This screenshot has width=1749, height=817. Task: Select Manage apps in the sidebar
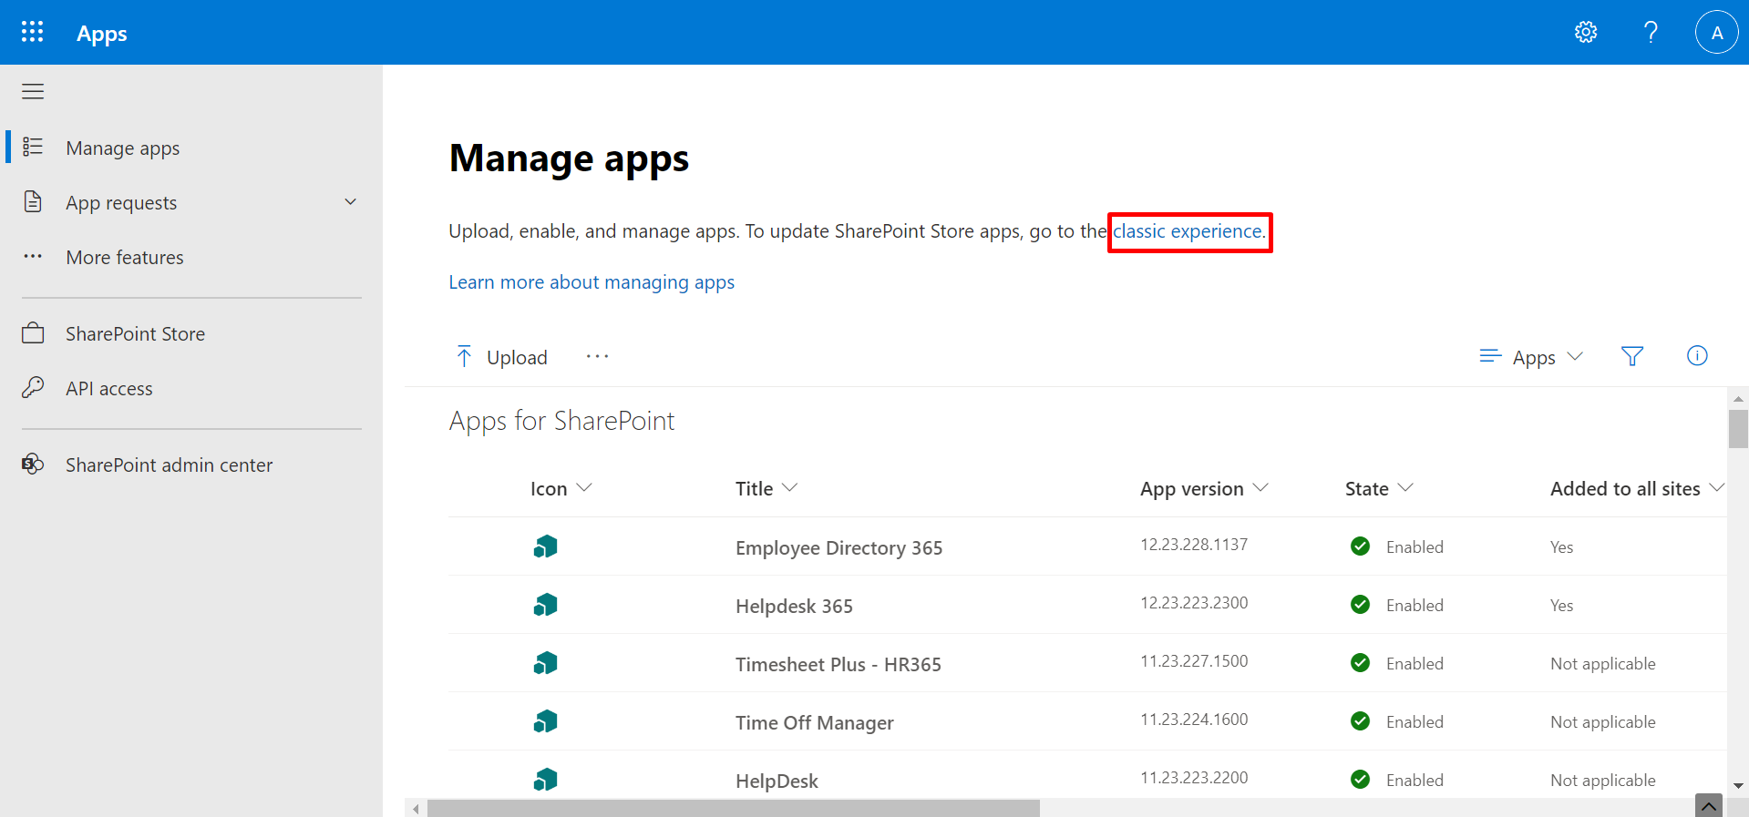click(123, 148)
